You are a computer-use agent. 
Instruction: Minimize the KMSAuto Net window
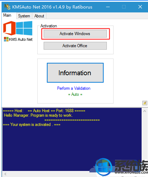click(x=108, y=7)
